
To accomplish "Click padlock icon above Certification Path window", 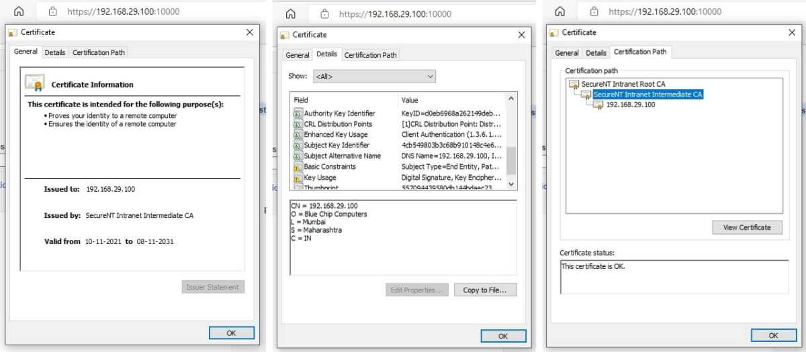I will 594,11.
